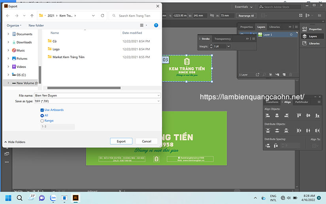Refresh the Export dialog folder view
This screenshot has width=326, height=204.
click(103, 16)
